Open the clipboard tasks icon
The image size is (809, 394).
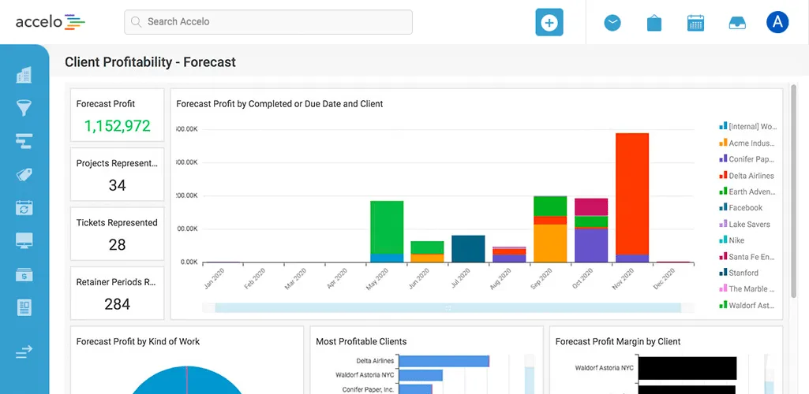(654, 23)
